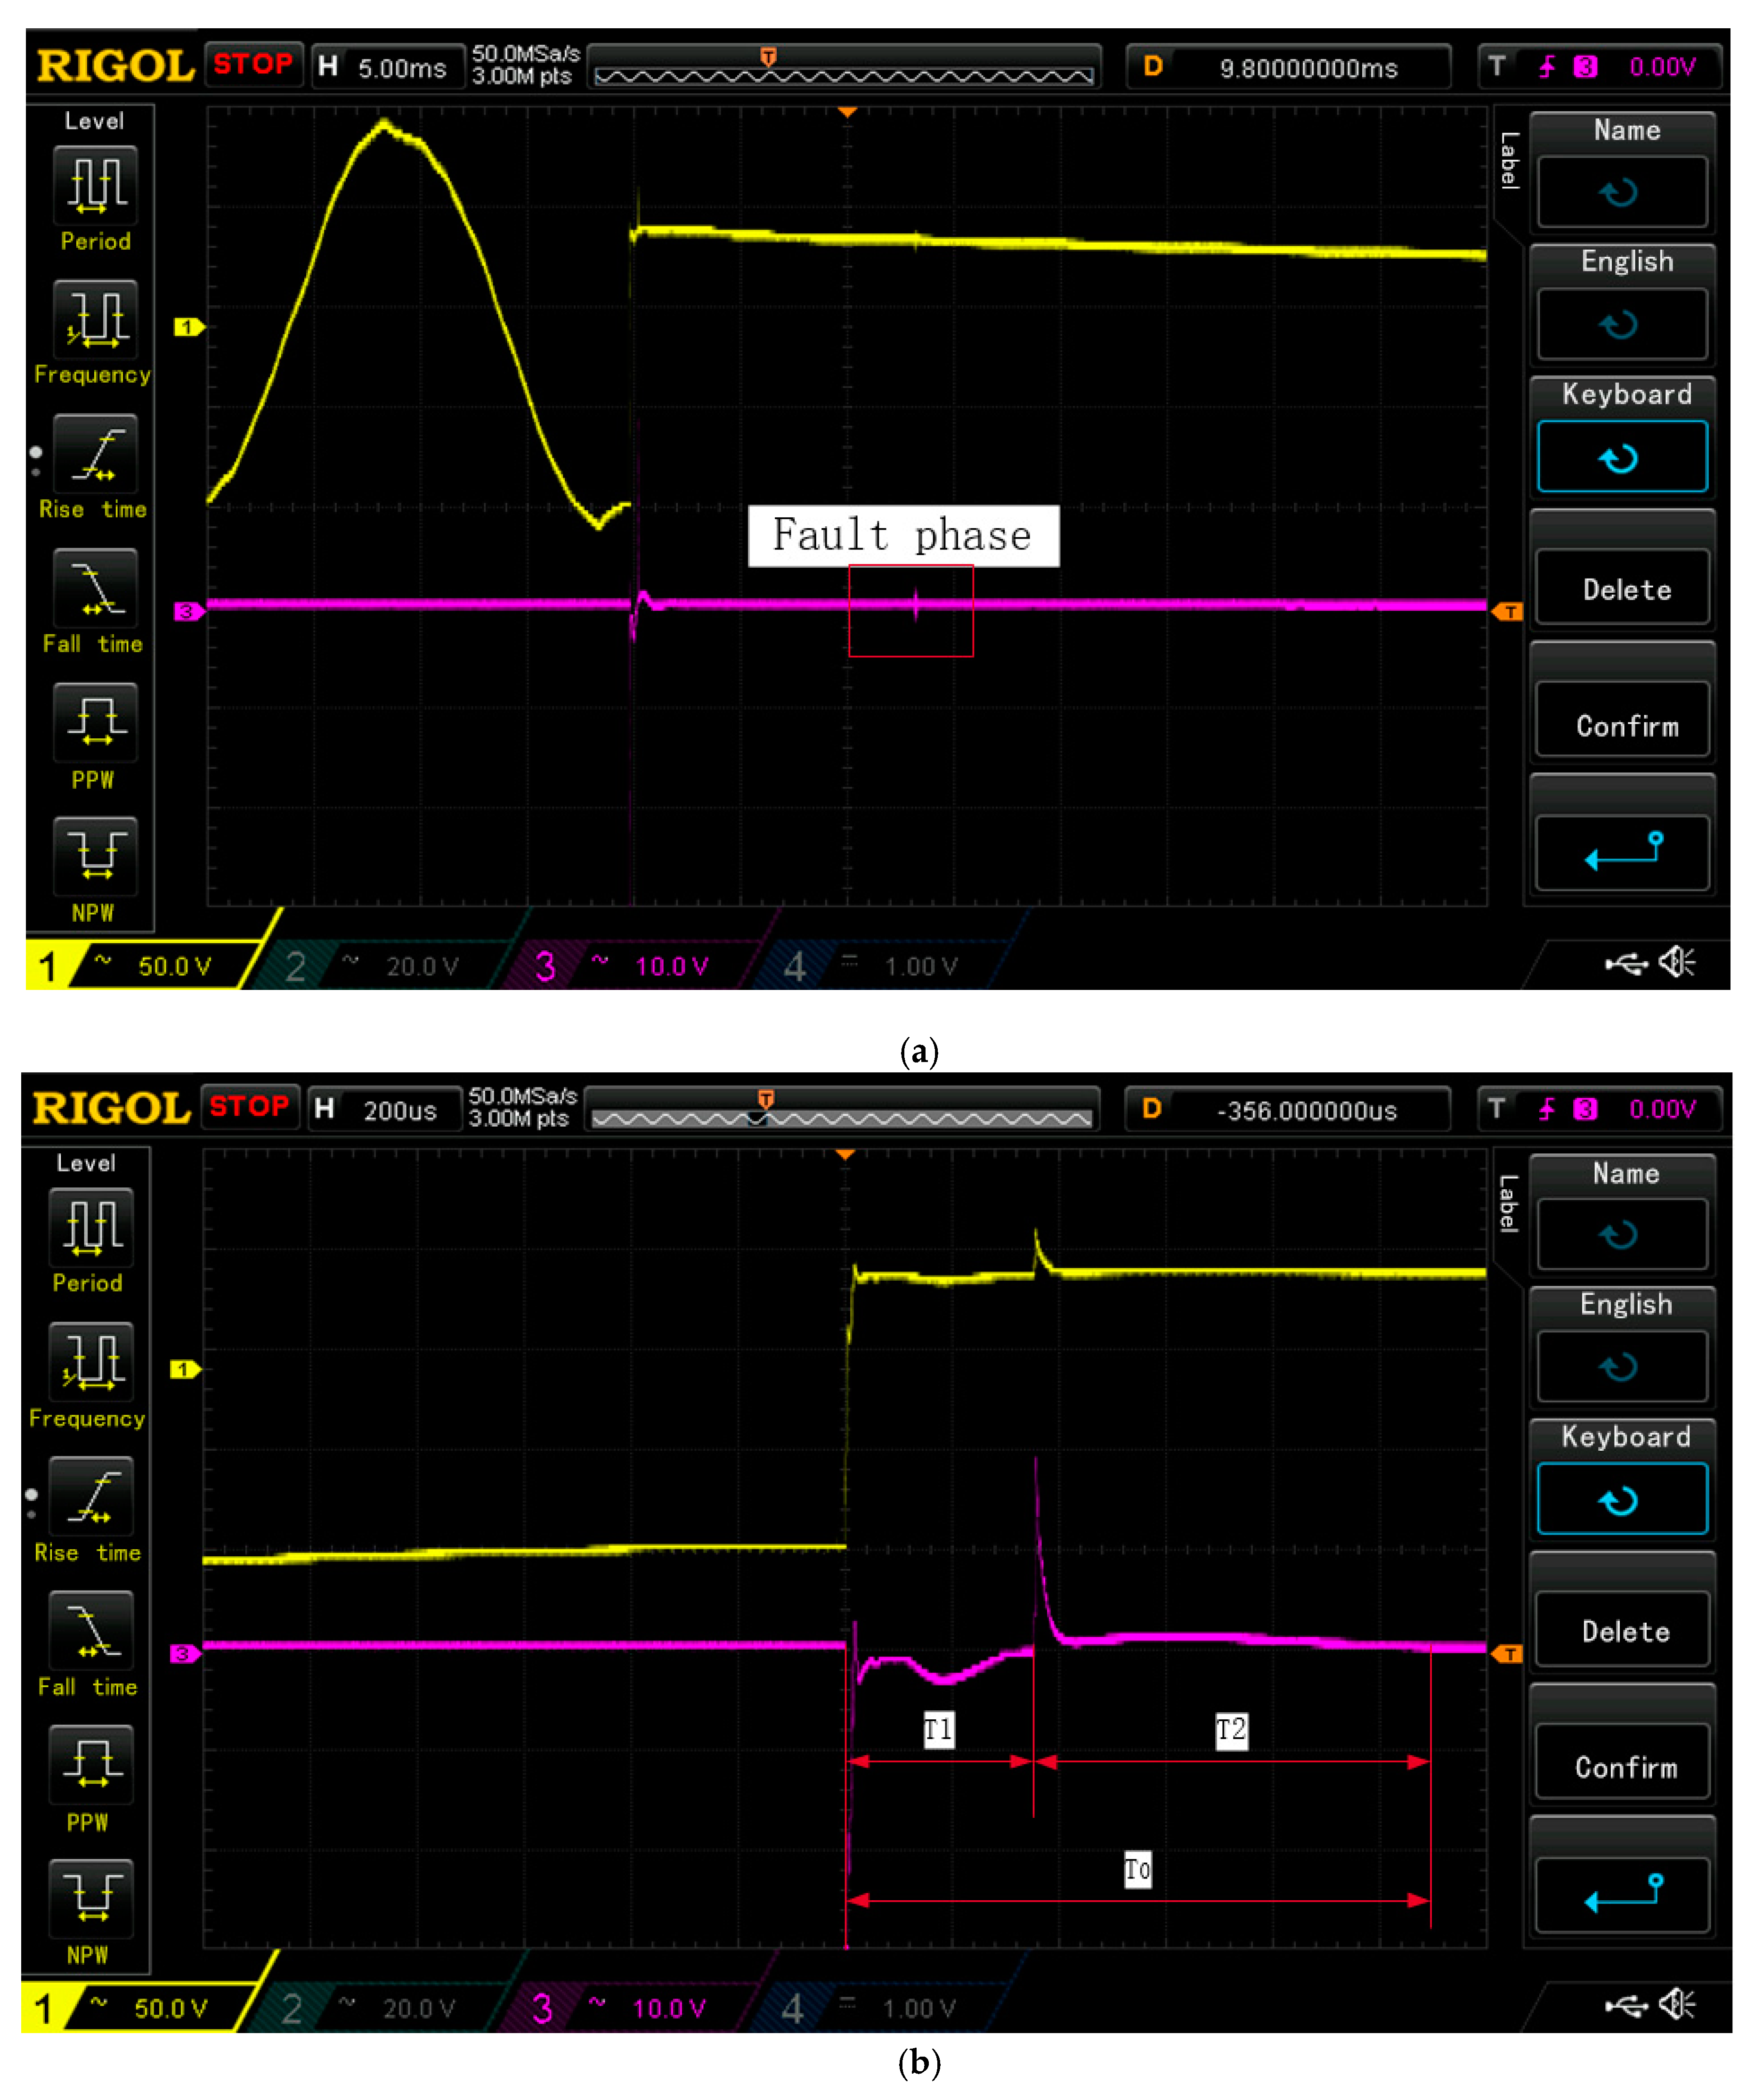This screenshot has height=2100, width=1755.
Task: Select channel 3 10.0 V tab in lower screenshot
Action: 630,2008
